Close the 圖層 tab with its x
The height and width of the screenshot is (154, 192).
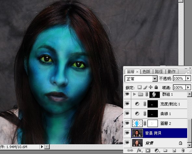(x=137, y=72)
